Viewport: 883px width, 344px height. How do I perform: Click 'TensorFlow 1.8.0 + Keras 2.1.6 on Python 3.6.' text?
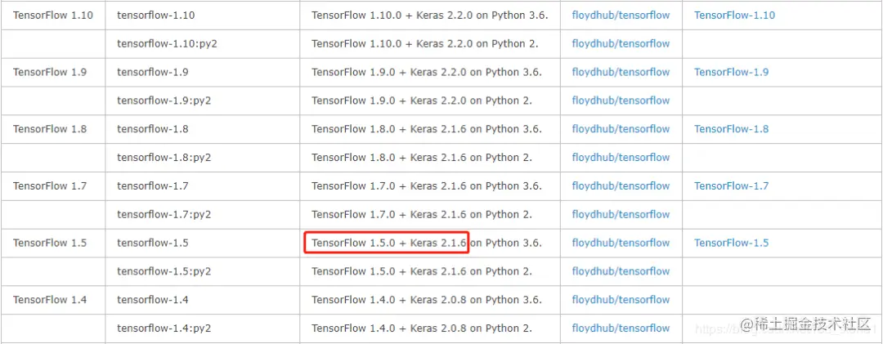pos(426,129)
